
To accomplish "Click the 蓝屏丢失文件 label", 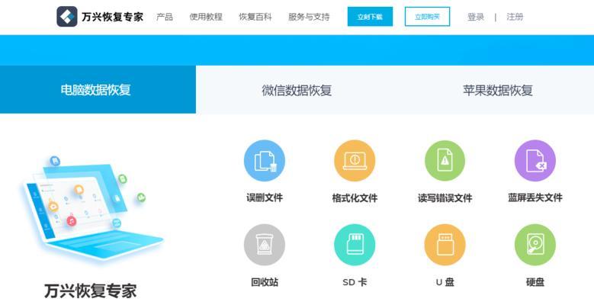I will click(535, 197).
